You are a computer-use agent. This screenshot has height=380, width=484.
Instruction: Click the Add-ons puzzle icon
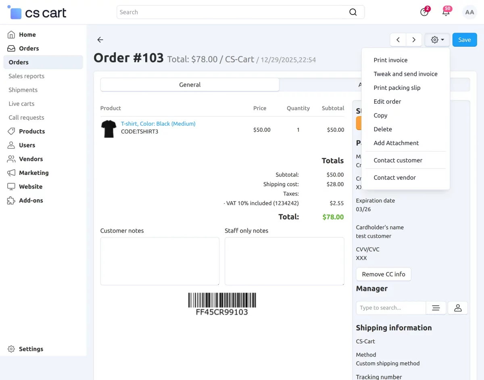(x=11, y=200)
